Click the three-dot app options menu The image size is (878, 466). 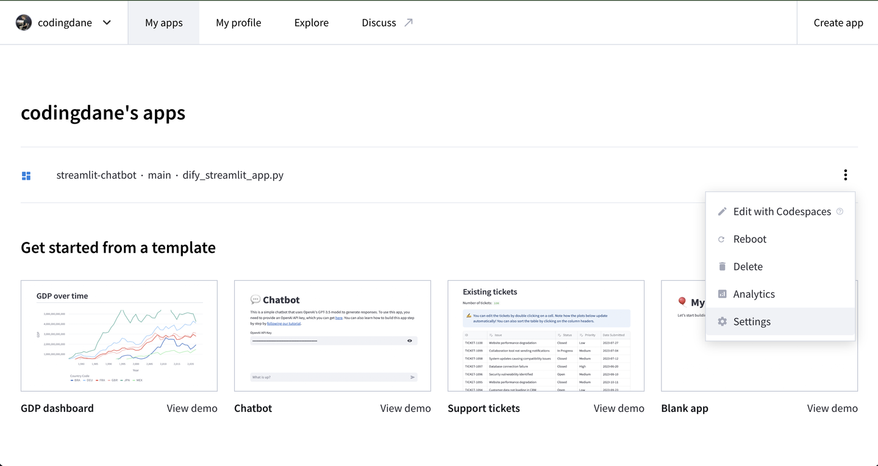(x=845, y=175)
